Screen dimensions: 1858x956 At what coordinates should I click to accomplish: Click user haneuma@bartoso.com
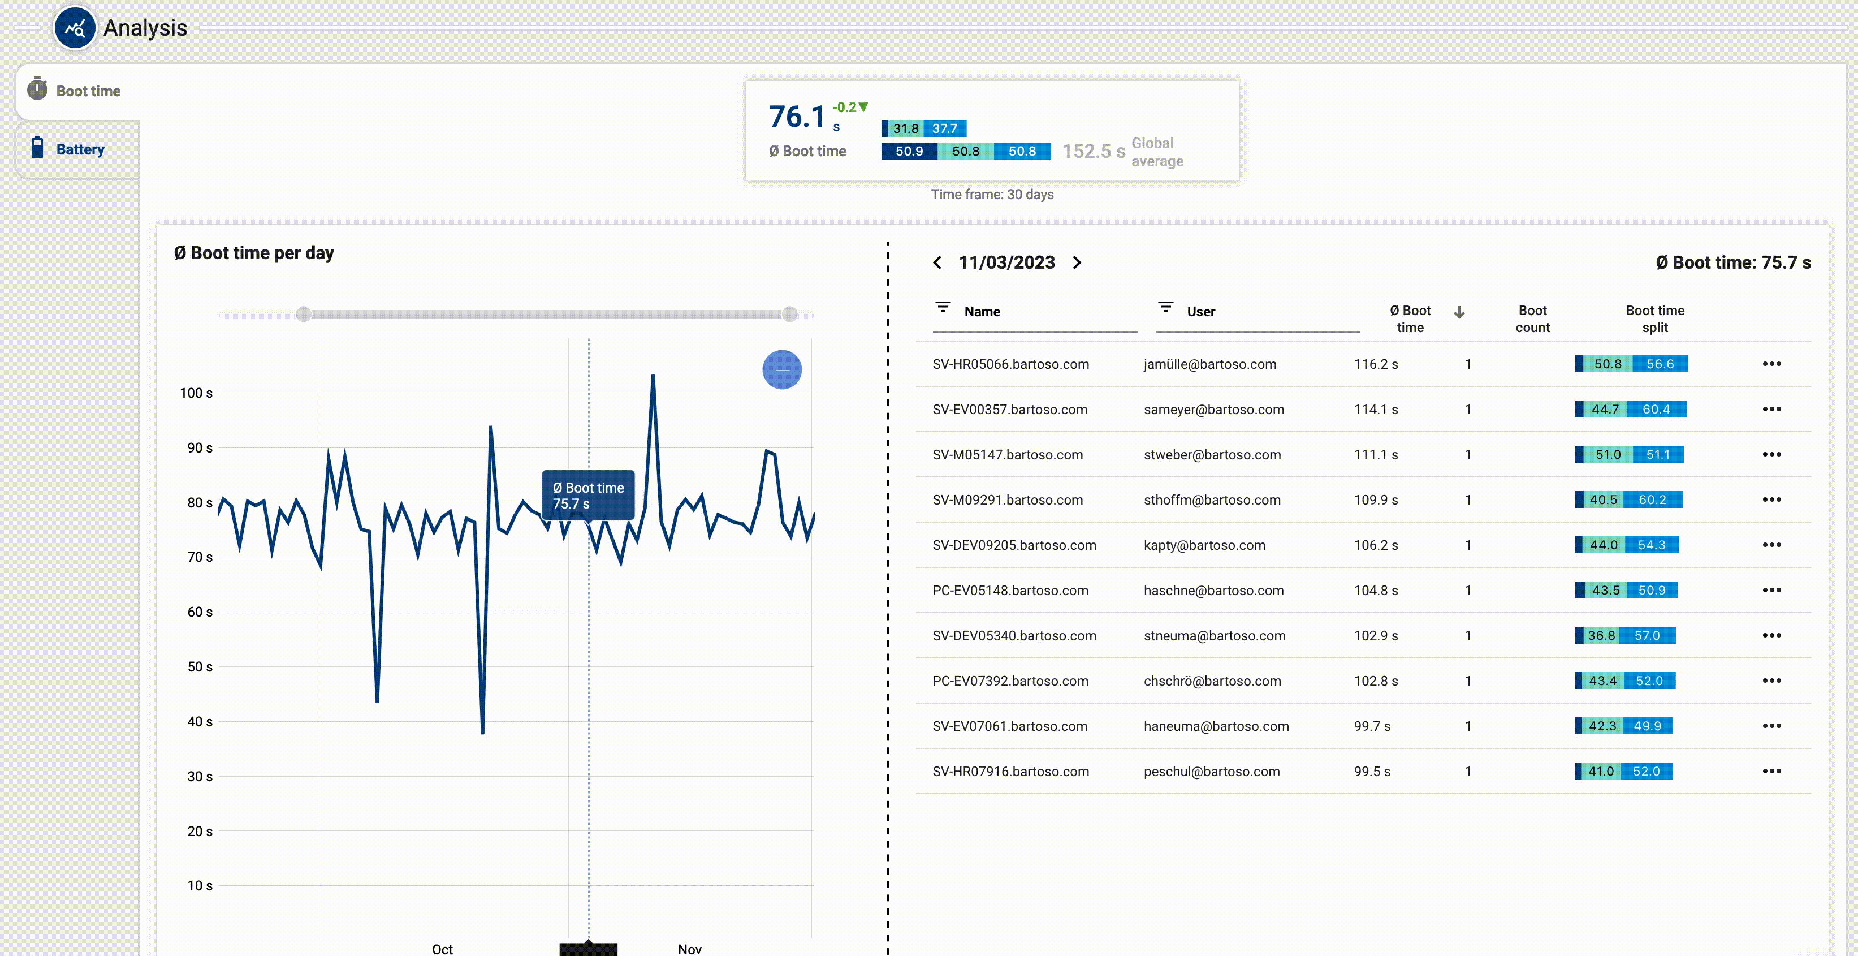click(x=1216, y=726)
